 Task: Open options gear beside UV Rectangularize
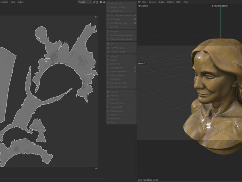click(135, 71)
